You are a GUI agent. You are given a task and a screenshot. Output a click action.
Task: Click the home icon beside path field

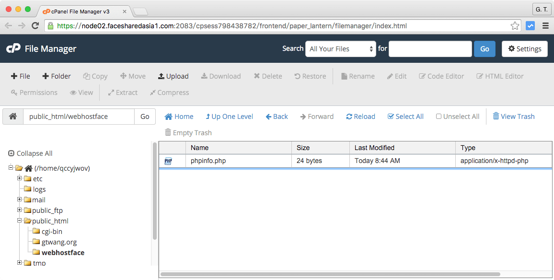13,117
